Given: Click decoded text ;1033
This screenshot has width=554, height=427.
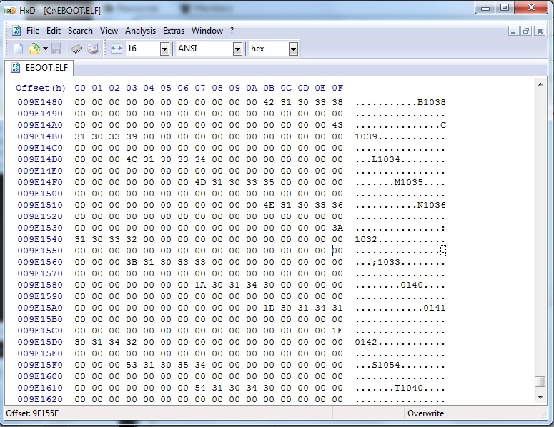Looking at the screenshot, I should click(x=386, y=262).
